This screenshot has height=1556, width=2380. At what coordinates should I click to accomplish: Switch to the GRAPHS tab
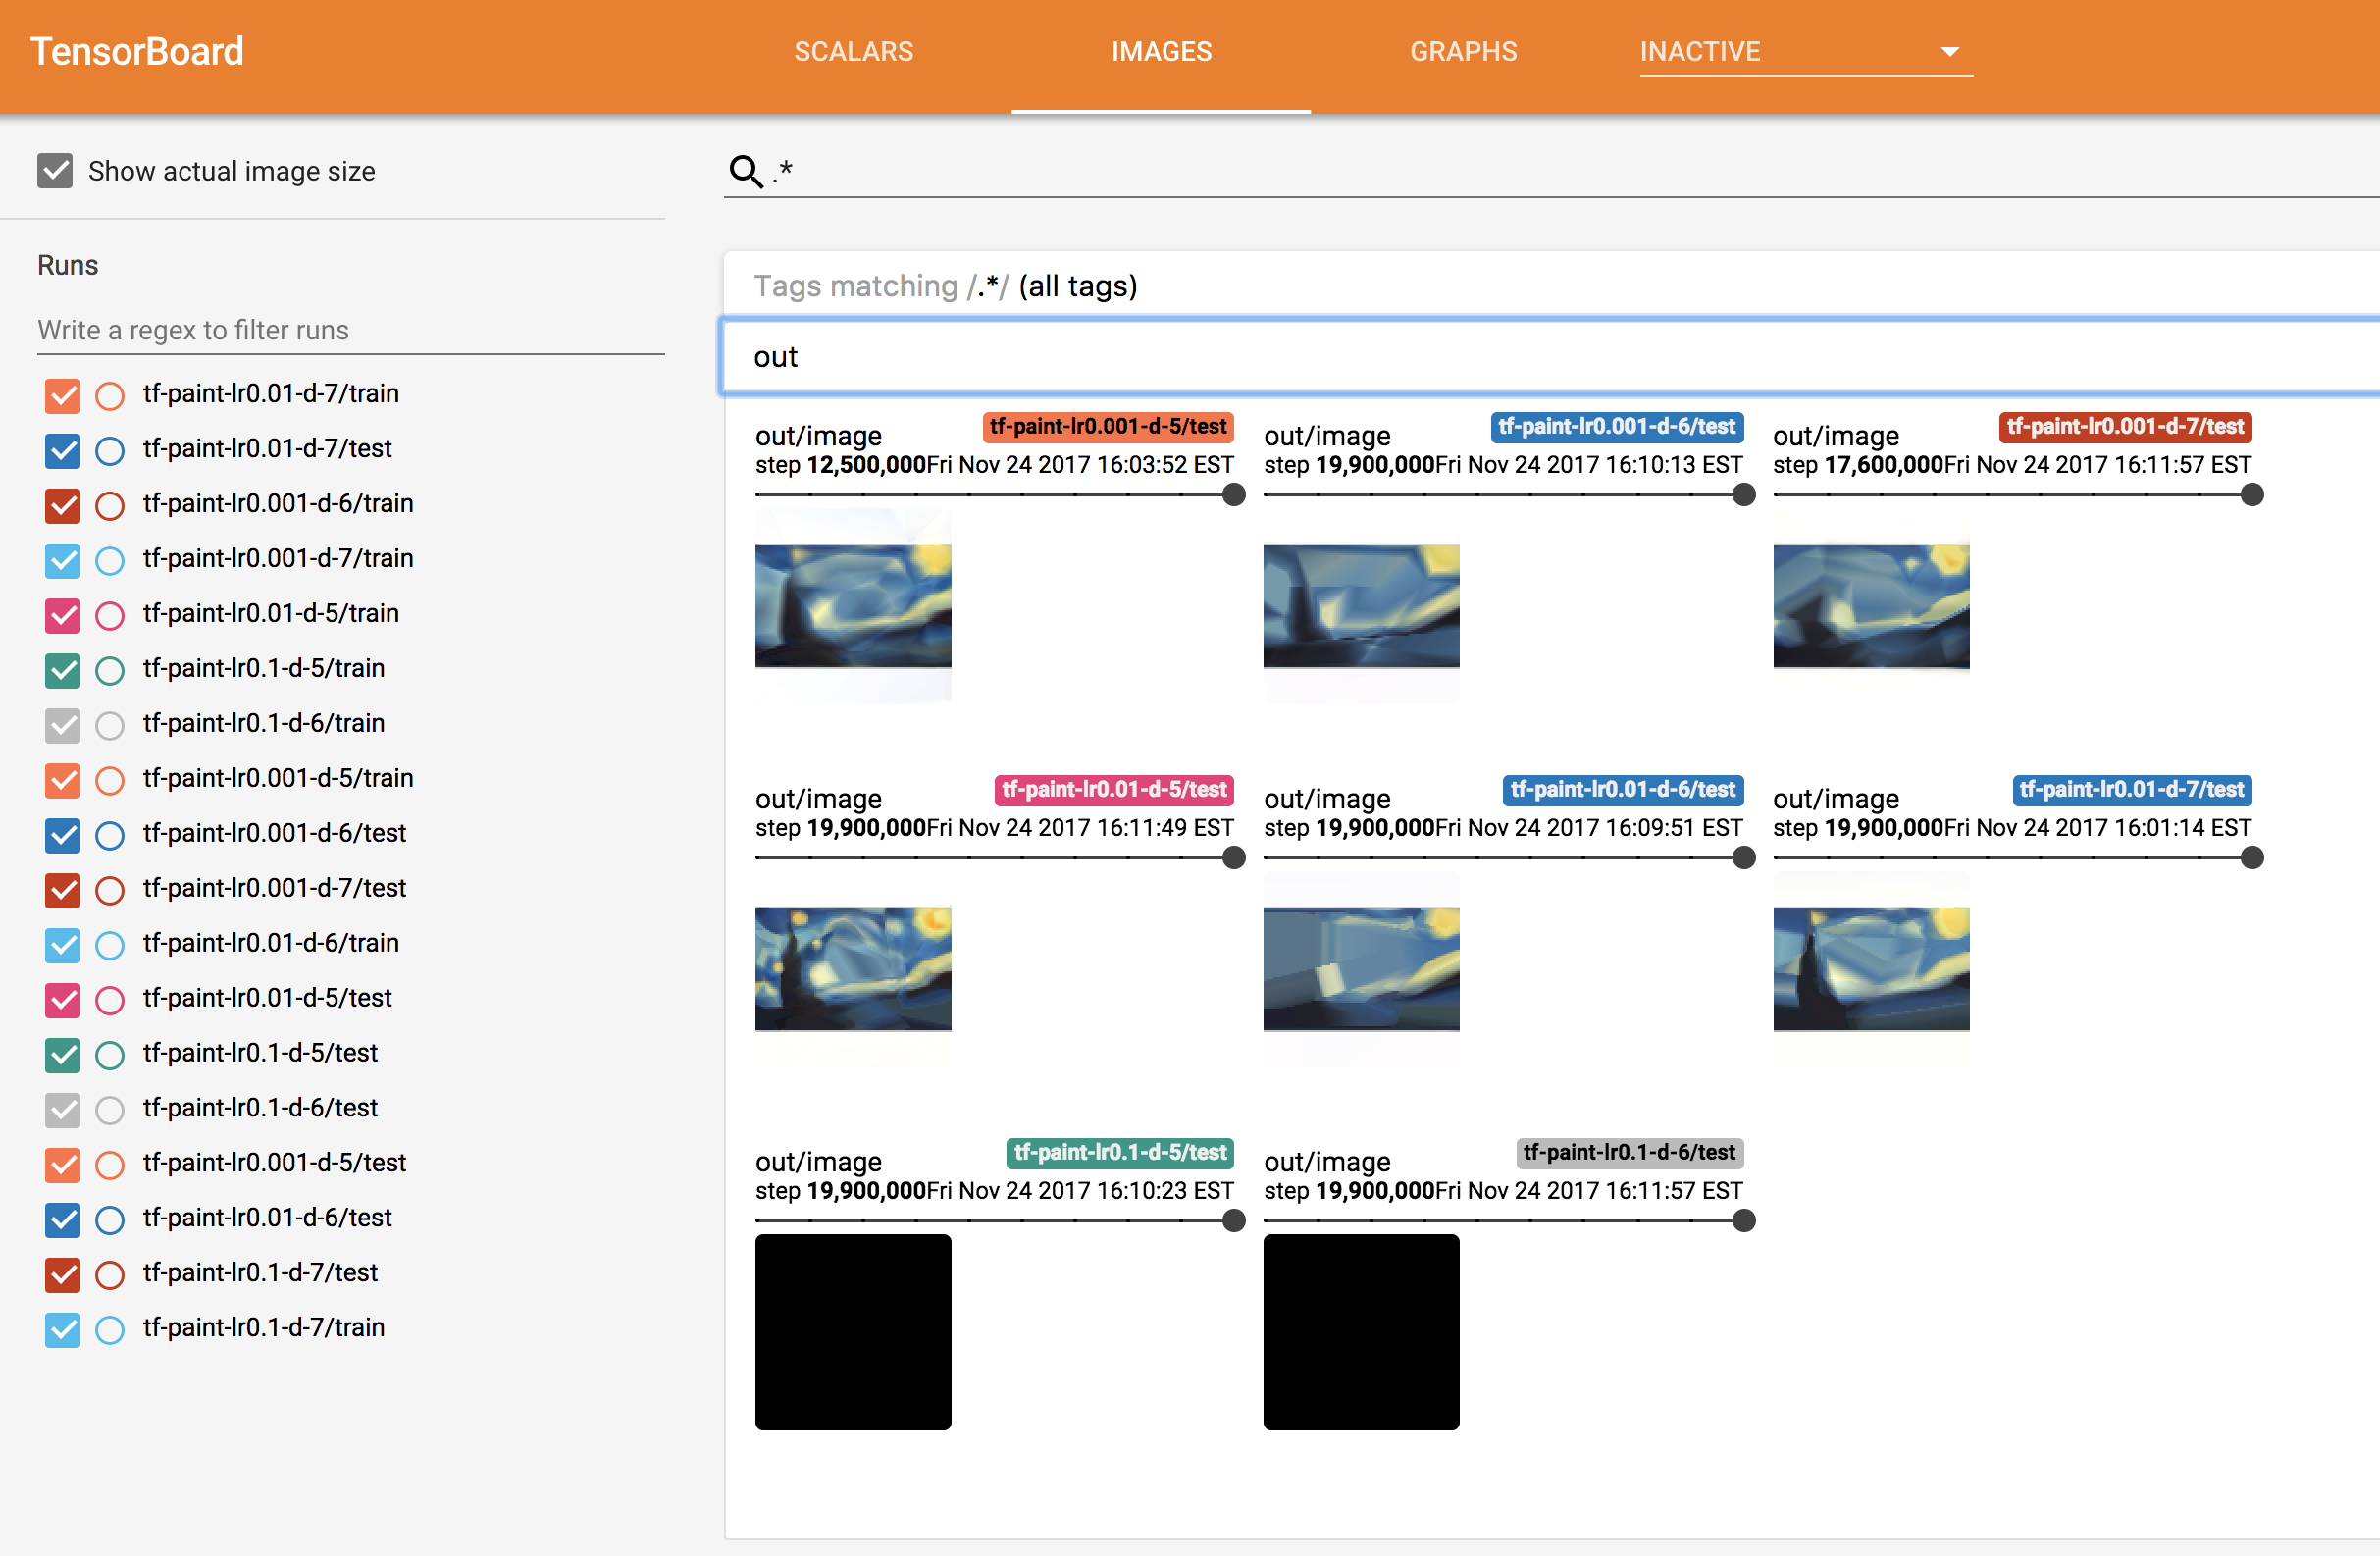[x=1463, y=52]
